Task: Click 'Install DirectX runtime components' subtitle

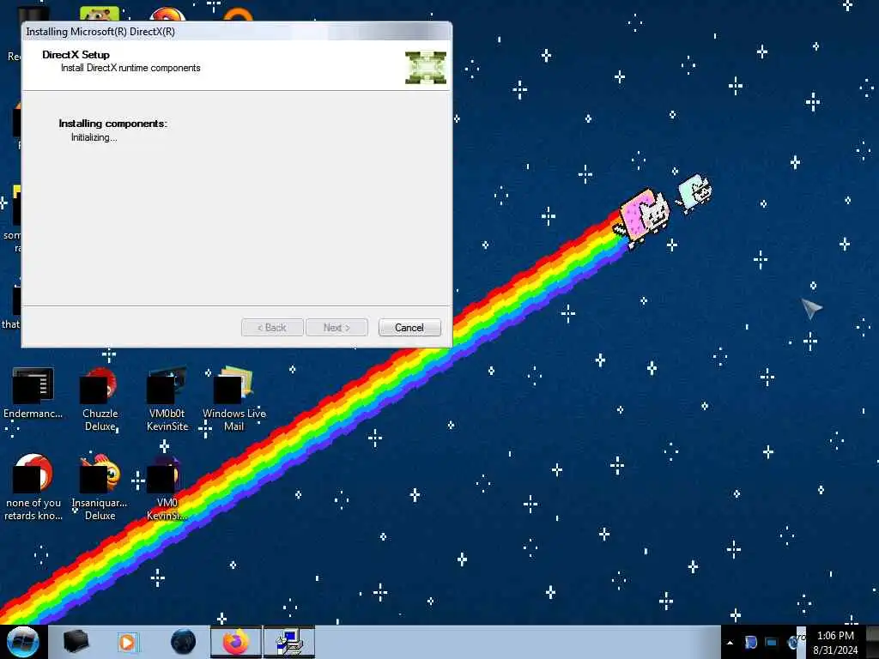Action: pyautogui.click(x=130, y=68)
